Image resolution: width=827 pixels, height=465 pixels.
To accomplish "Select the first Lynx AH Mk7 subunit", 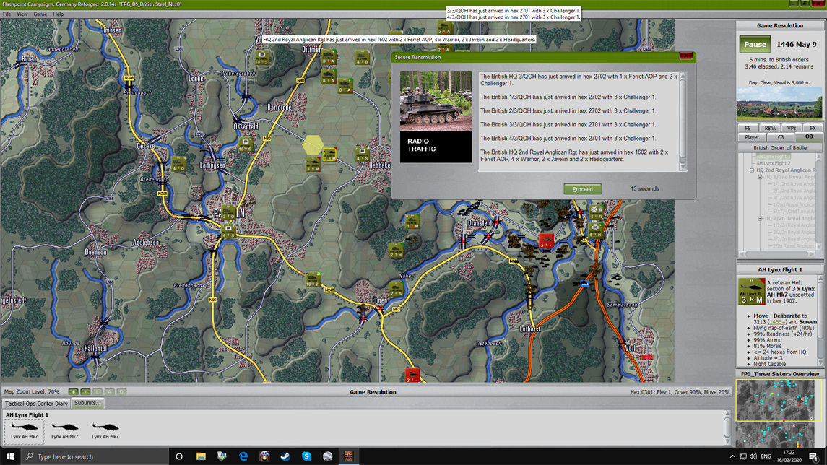I will click(x=25, y=430).
